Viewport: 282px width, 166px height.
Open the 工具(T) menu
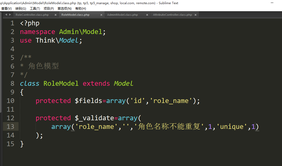pyautogui.click(x=35, y=9)
